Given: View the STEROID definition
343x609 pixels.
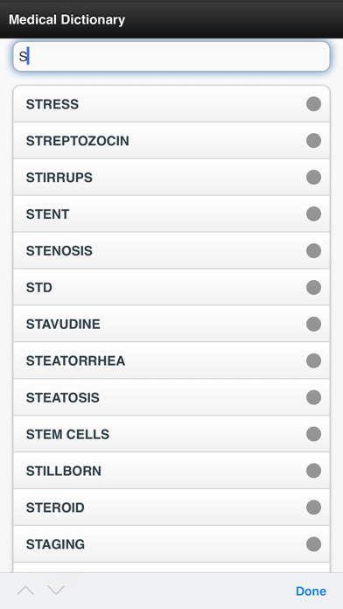Looking at the screenshot, I should click(171, 507).
